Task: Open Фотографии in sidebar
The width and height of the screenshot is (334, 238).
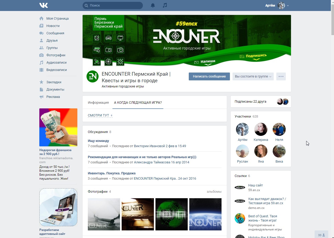Action: click(x=56, y=55)
